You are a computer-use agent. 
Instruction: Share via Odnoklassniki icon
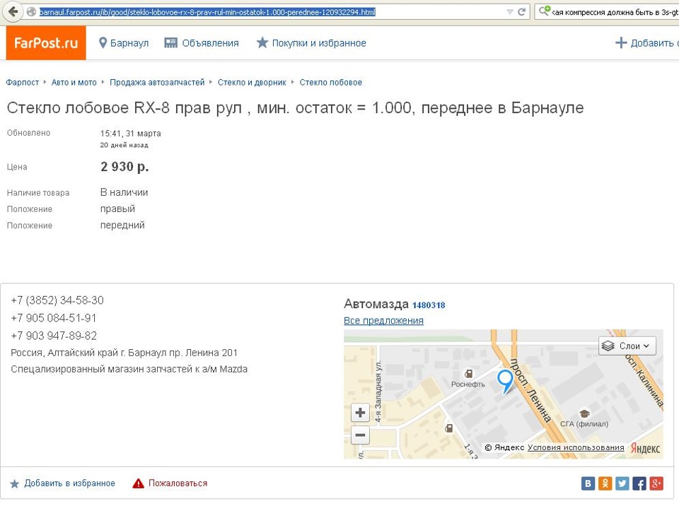[x=605, y=483]
